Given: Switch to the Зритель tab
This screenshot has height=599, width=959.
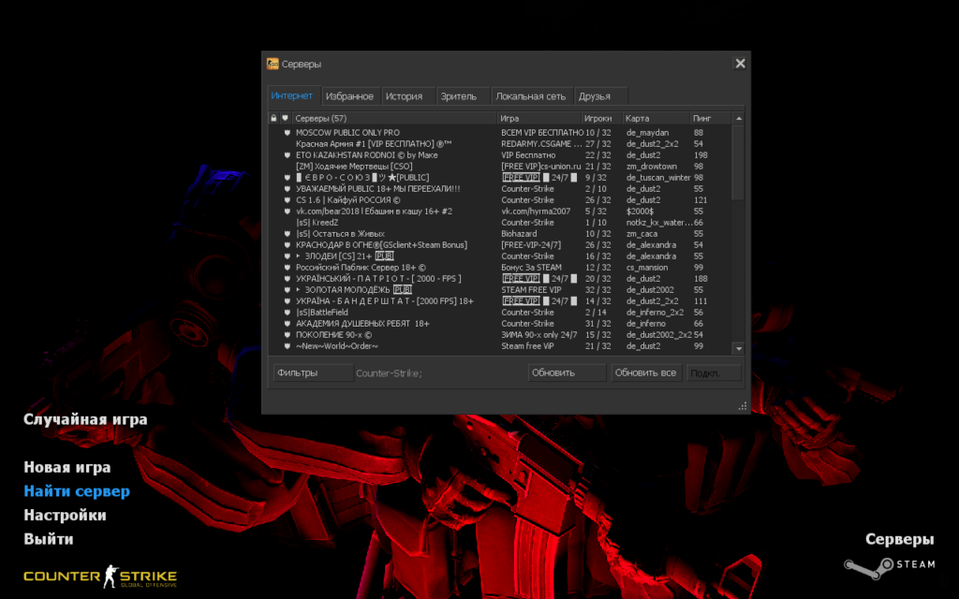Looking at the screenshot, I should pos(463,96).
